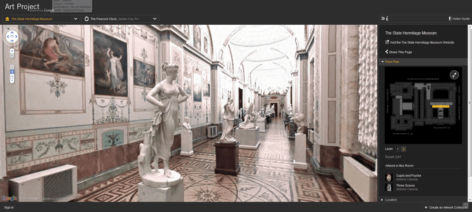Click the Share This Page icon

coord(387,52)
